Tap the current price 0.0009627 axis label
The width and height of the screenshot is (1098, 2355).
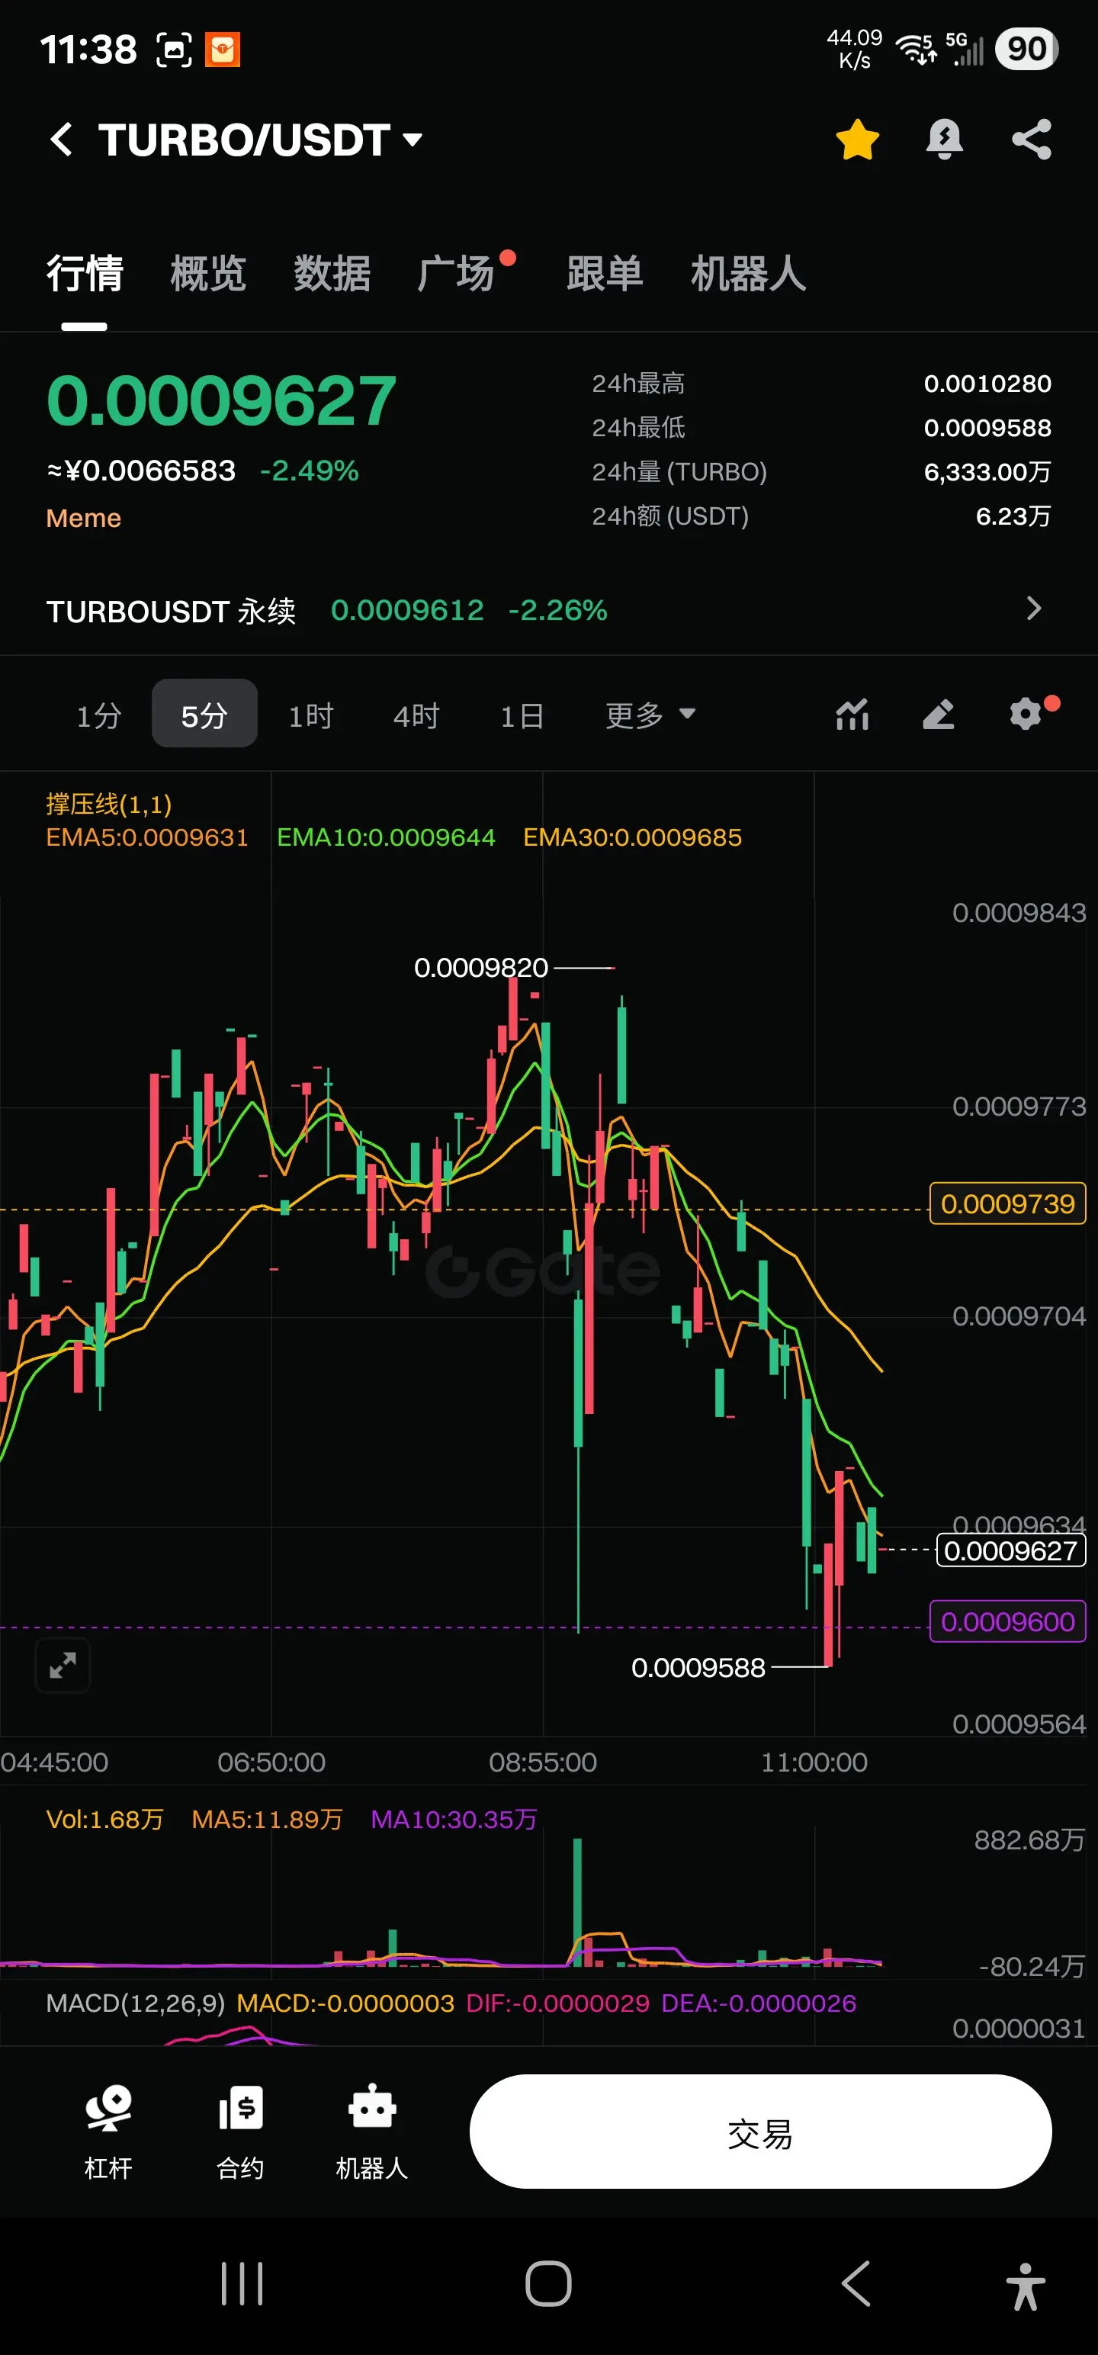coord(1010,1550)
